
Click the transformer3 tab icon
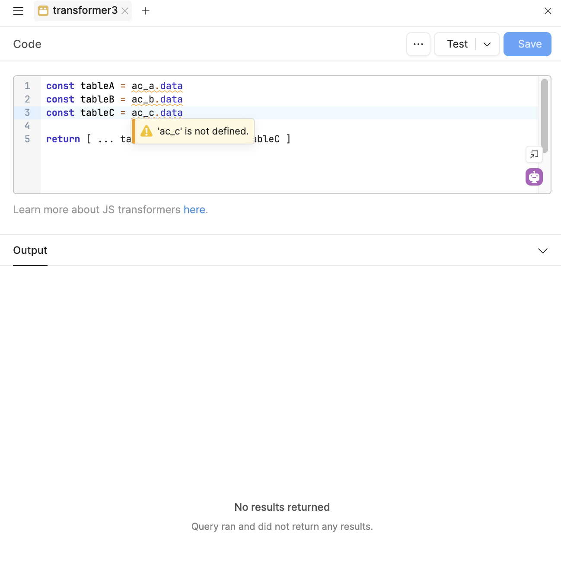(x=43, y=11)
